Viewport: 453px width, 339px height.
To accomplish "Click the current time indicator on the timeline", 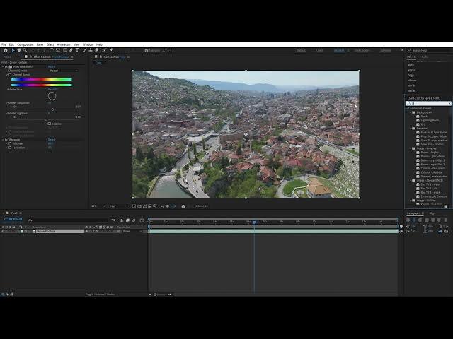I will 254,222.
